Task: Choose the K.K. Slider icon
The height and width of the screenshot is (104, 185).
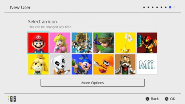Action: pyautogui.click(x=60, y=64)
